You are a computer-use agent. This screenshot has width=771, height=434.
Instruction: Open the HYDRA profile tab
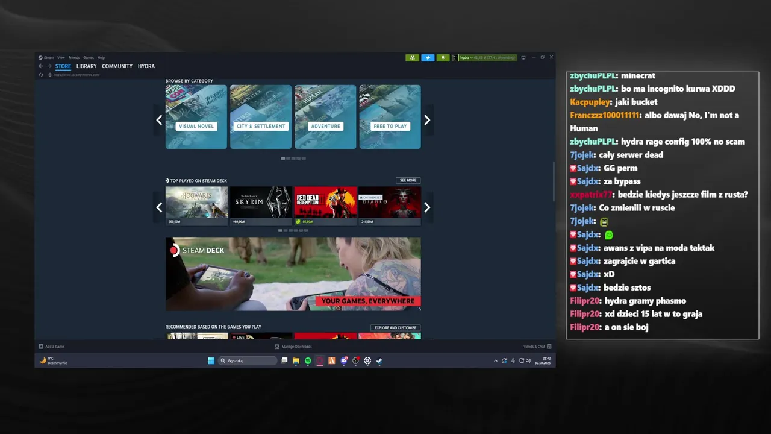click(x=146, y=66)
